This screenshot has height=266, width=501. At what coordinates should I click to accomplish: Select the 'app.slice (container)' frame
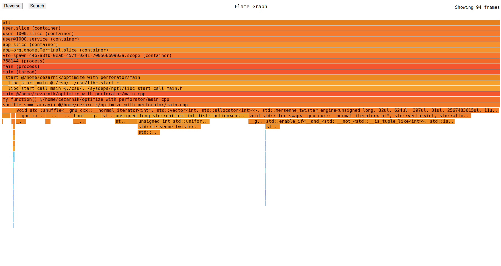(x=247, y=44)
